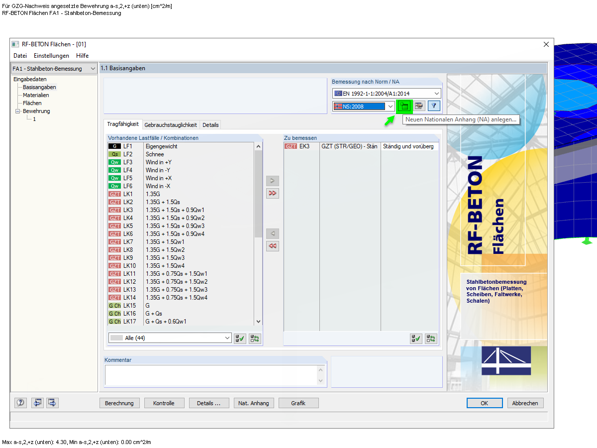Create a new National Annex with the highlighted icon
The width and height of the screenshot is (597, 448).
click(404, 106)
